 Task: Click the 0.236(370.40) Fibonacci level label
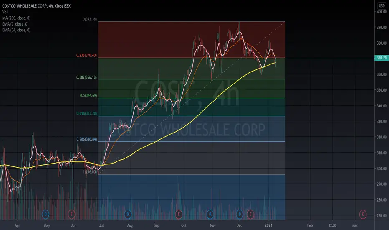click(x=86, y=55)
